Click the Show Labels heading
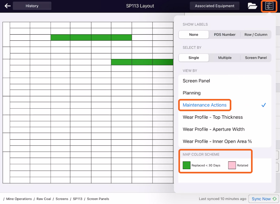The height and width of the screenshot is (204, 280). [x=195, y=24]
